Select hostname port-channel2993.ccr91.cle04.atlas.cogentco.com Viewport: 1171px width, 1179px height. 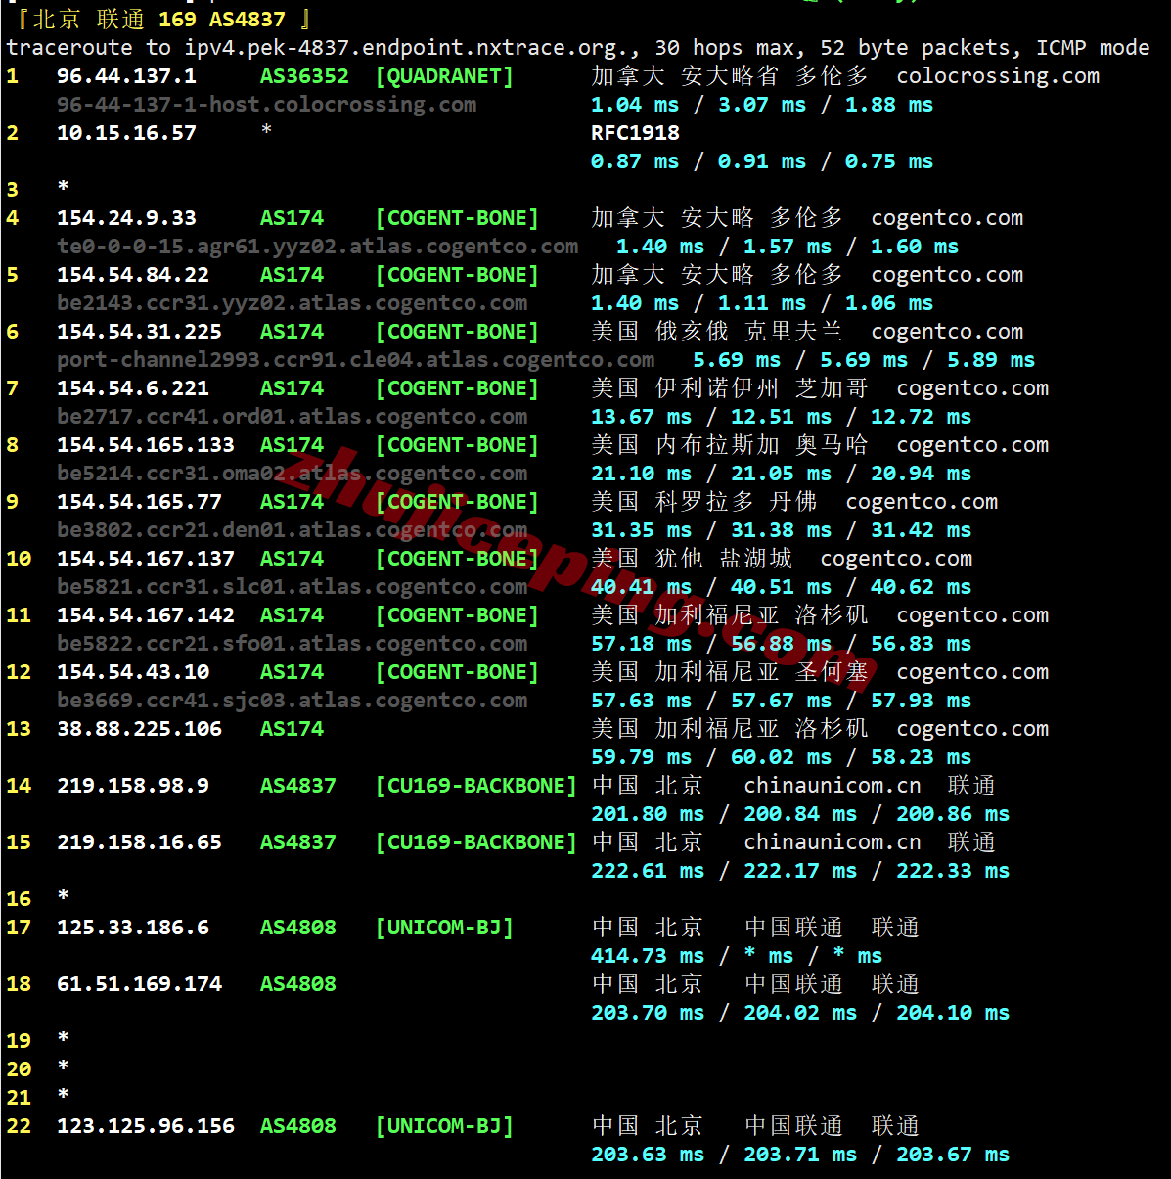pyautogui.click(x=356, y=360)
